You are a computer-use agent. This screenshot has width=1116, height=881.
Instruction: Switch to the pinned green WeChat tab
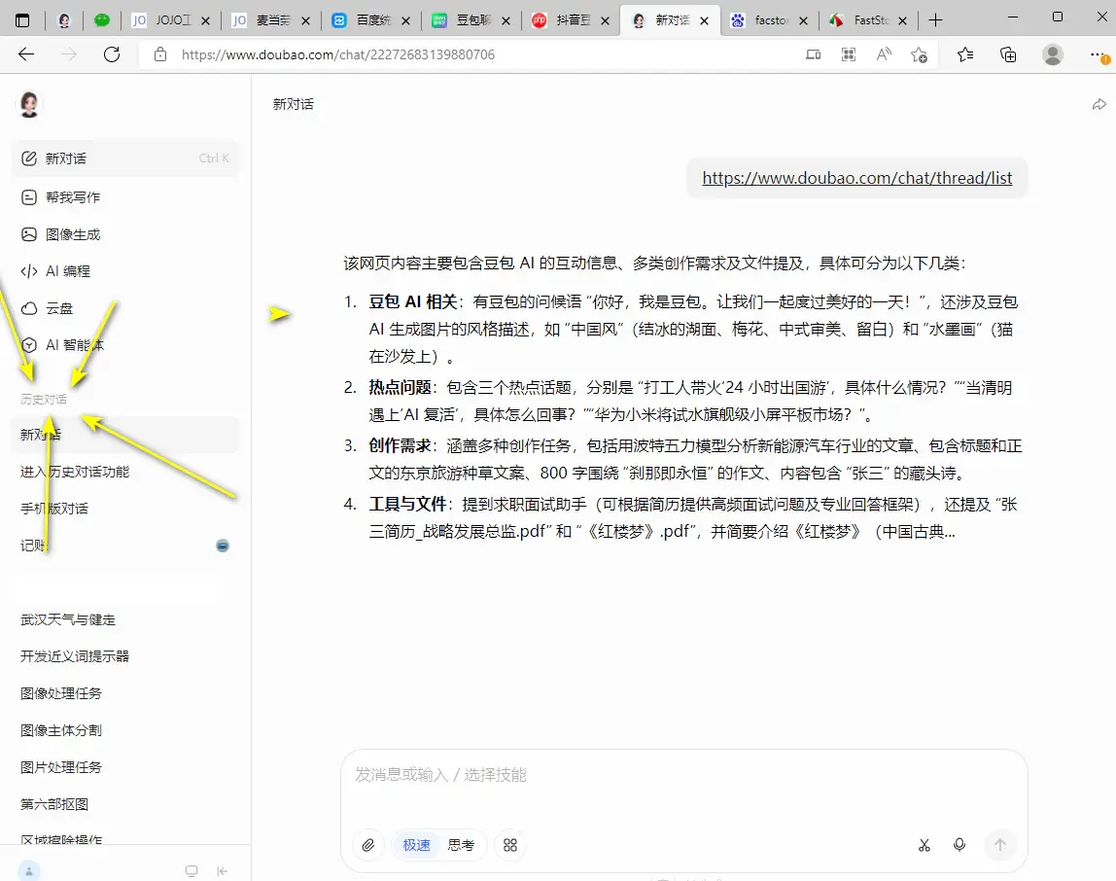click(102, 20)
